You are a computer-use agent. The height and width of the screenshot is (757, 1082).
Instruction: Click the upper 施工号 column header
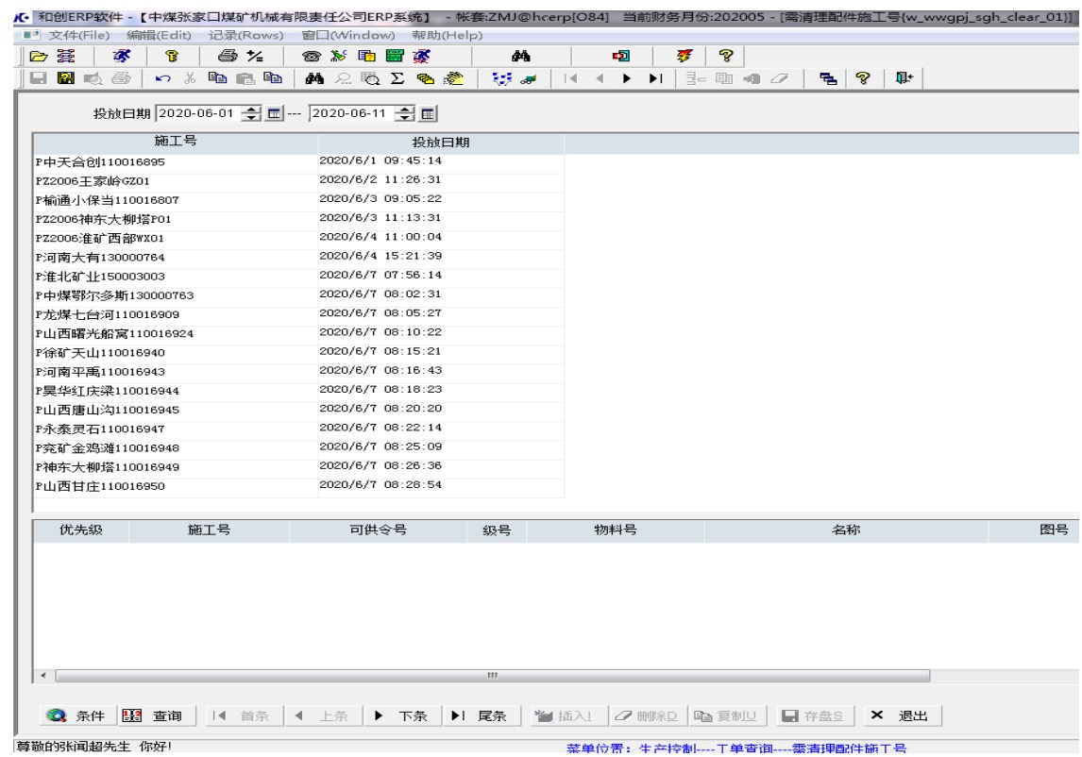point(176,142)
